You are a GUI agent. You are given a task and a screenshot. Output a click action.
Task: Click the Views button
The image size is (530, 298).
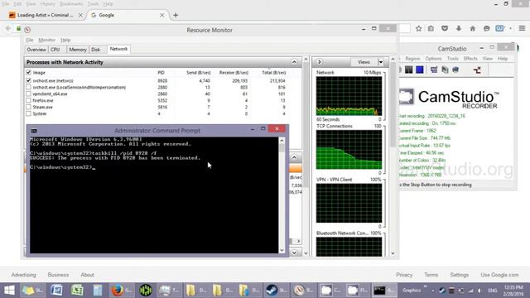(364, 62)
